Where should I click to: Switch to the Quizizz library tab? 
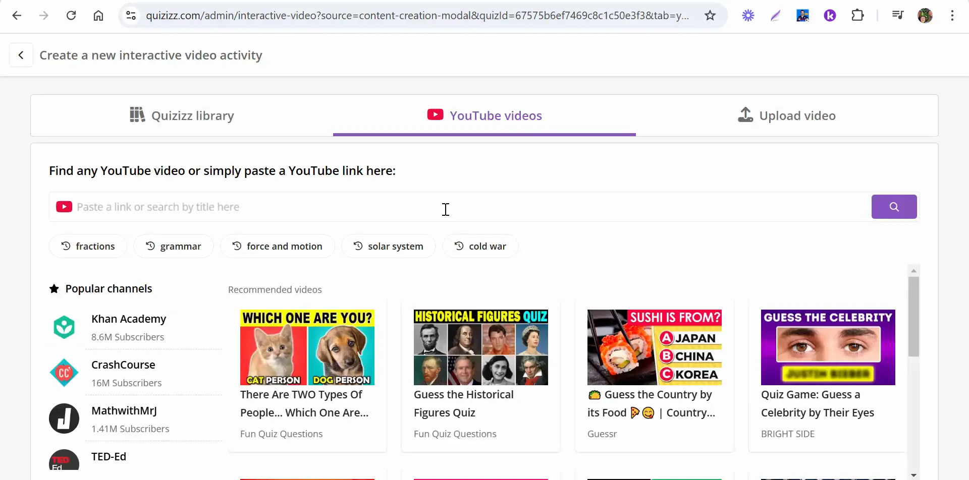182,115
